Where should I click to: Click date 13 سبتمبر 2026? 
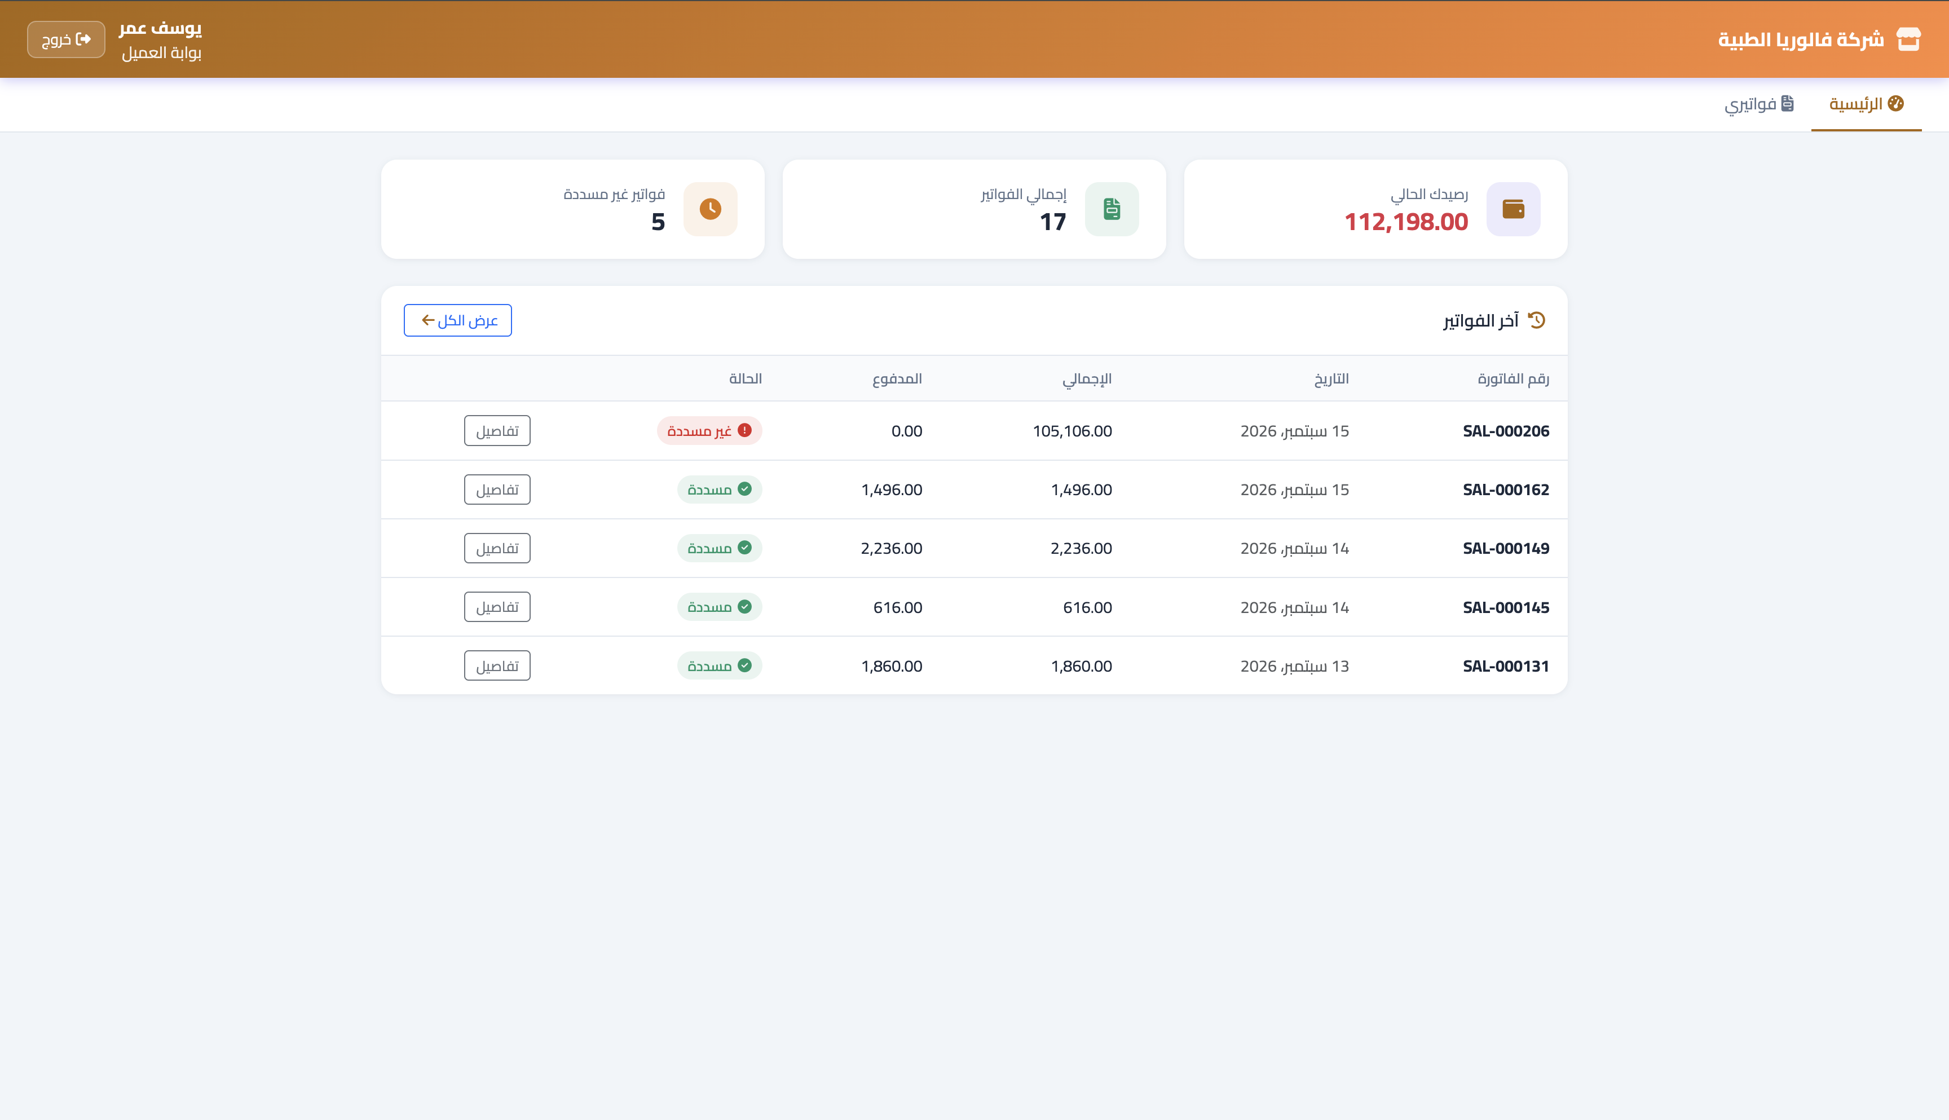click(x=1294, y=666)
